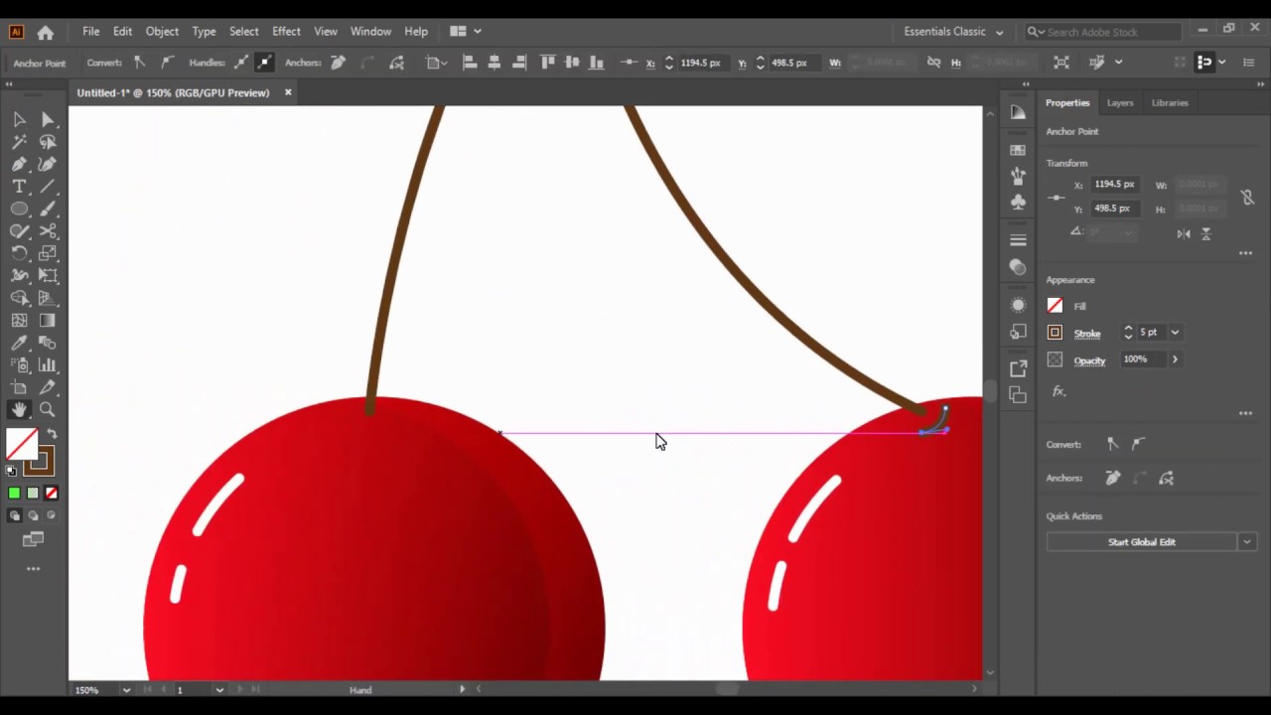Select the Curvature tool
This screenshot has width=1271, height=715.
click(x=47, y=164)
